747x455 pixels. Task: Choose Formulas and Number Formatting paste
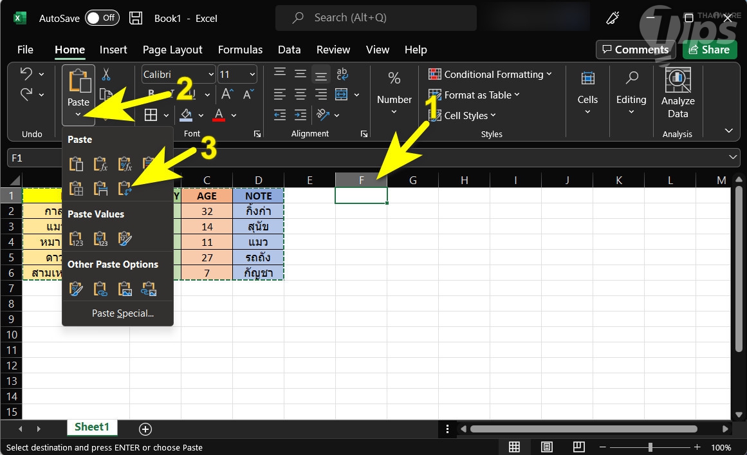(x=125, y=164)
